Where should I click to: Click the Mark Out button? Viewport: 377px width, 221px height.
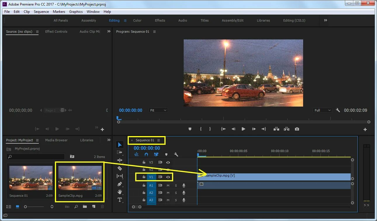(x=210, y=129)
